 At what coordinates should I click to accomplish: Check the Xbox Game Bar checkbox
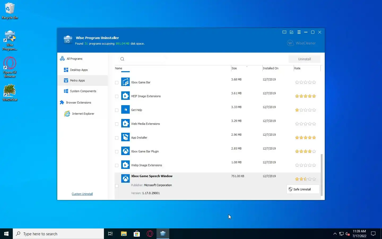click(117, 83)
